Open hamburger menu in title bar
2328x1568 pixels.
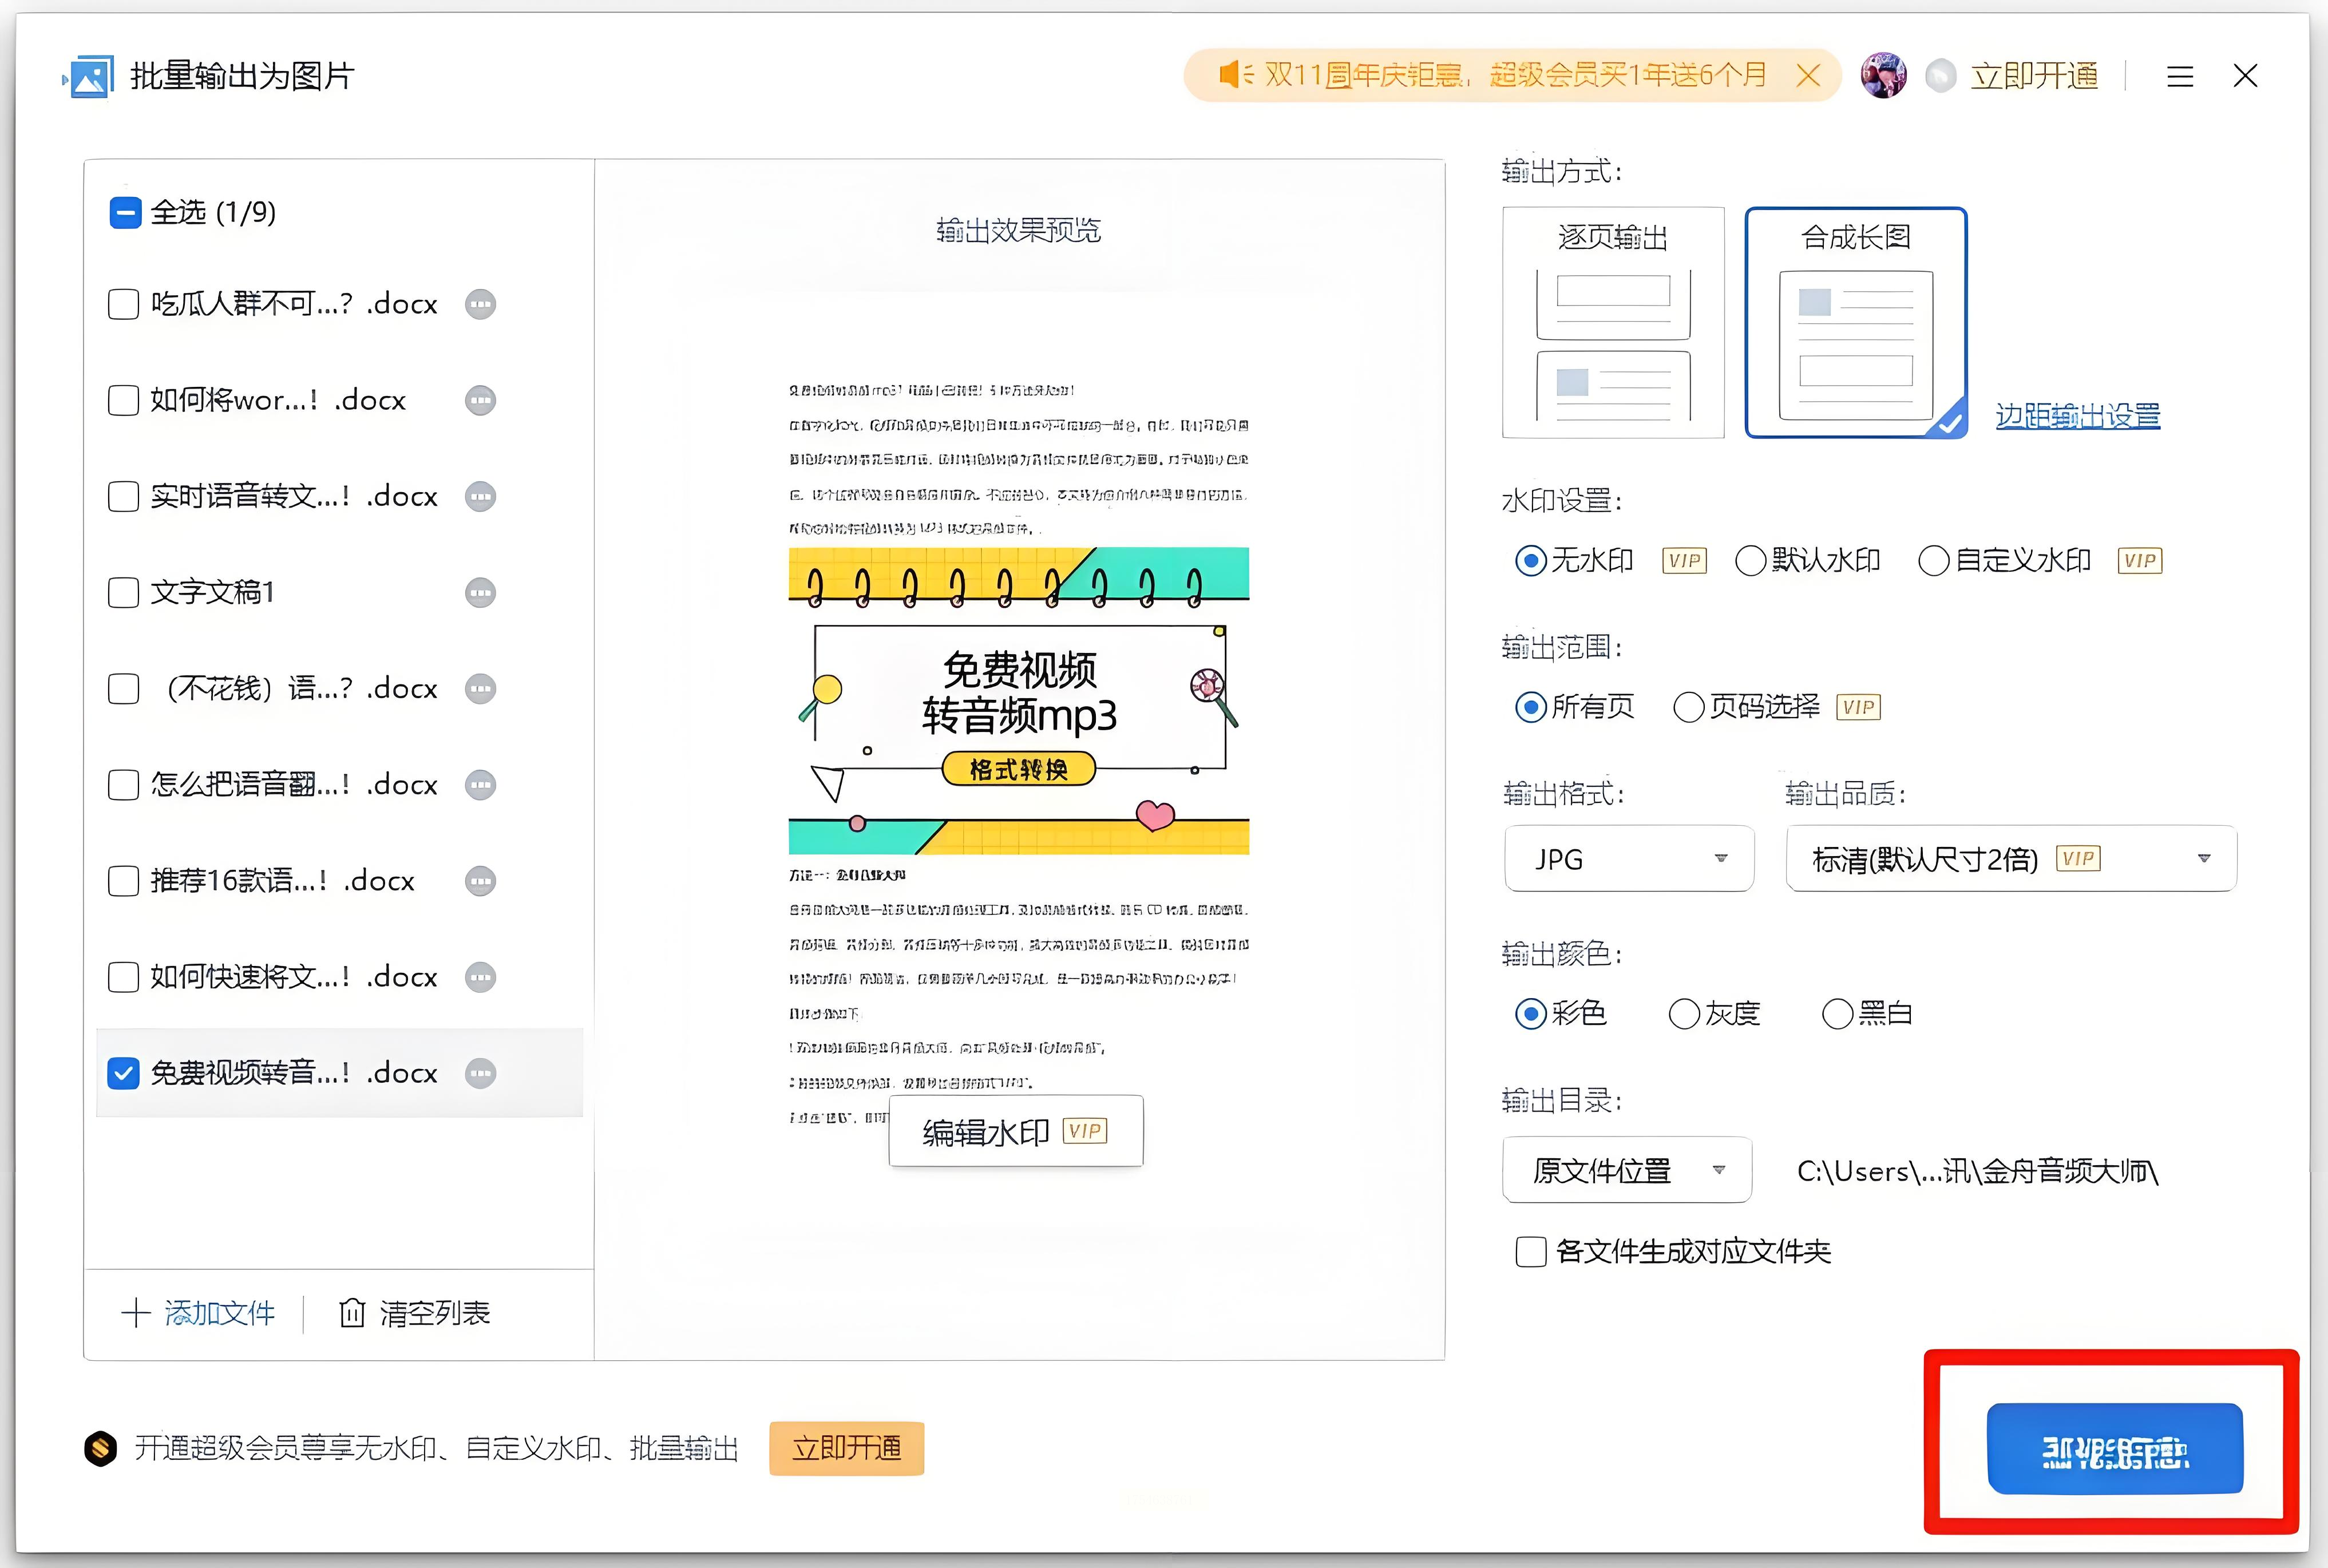(2180, 76)
